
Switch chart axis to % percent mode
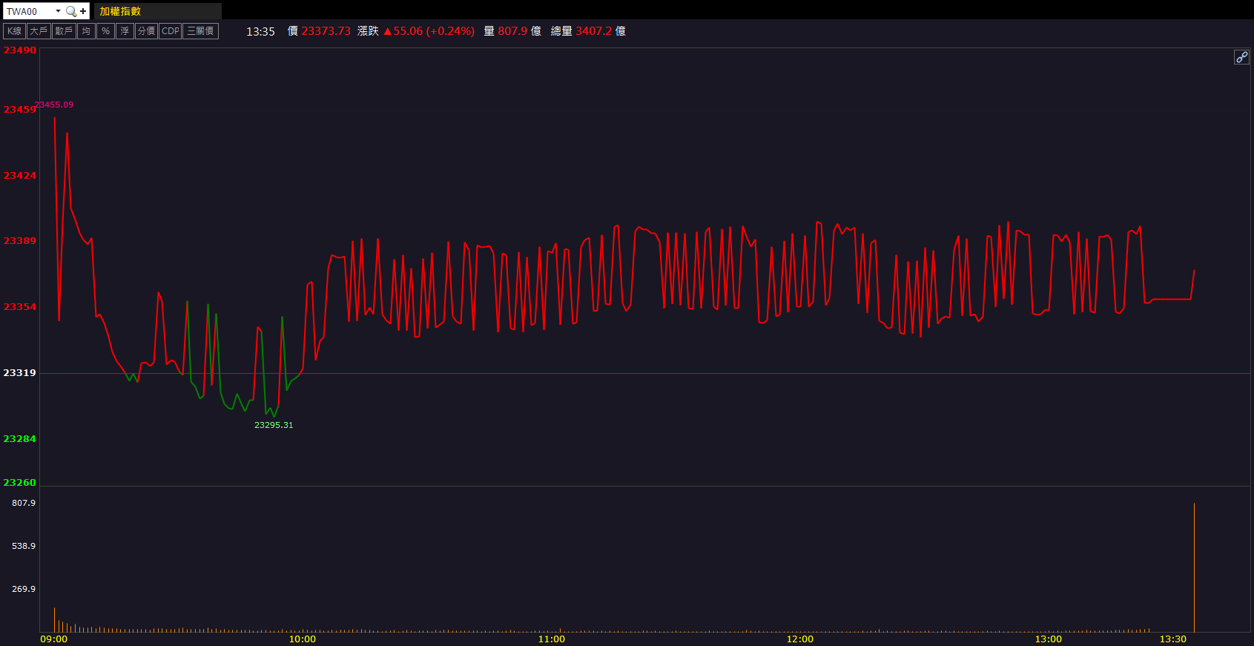tap(105, 31)
